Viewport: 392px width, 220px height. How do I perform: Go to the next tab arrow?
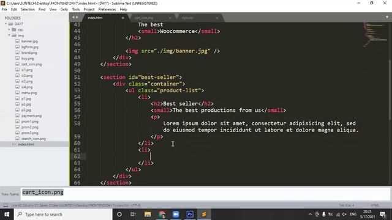coord(77,17)
